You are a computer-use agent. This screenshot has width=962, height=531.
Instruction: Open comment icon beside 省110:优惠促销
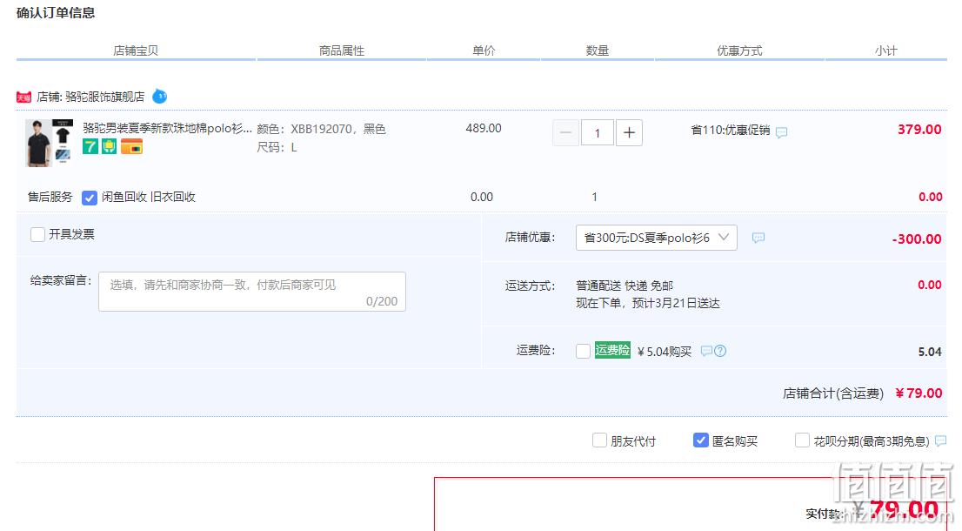pyautogui.click(x=782, y=132)
